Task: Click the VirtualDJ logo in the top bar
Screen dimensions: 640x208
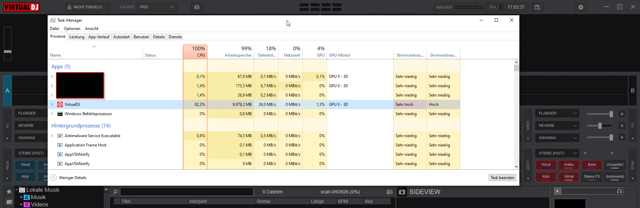Action: point(21,7)
